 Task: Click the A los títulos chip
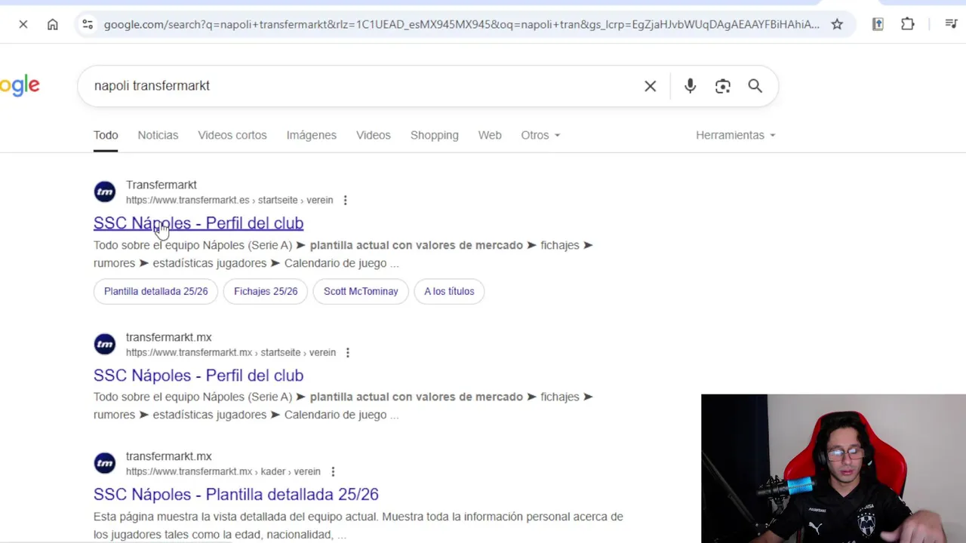click(449, 291)
